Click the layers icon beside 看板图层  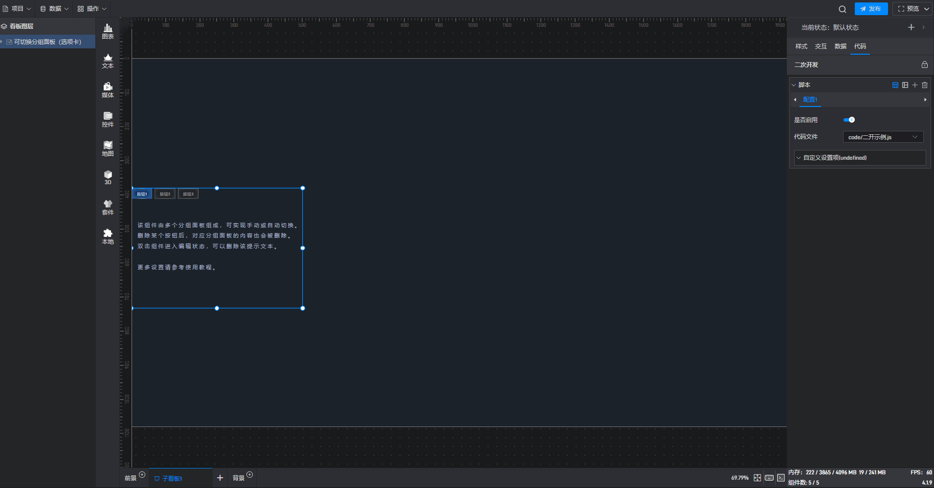(x=4, y=26)
